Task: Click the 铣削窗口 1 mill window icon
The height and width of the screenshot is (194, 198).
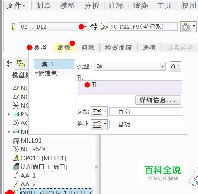Action: click(16, 167)
